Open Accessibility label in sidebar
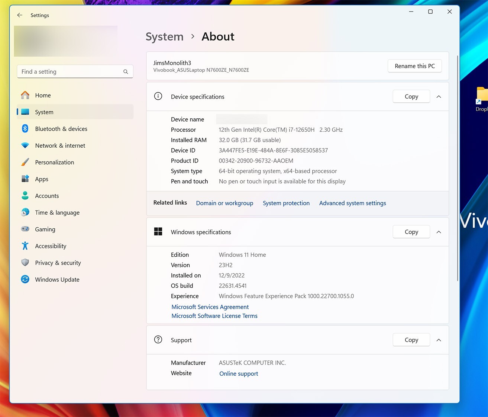Viewport: 488px width, 417px height. pyautogui.click(x=51, y=246)
